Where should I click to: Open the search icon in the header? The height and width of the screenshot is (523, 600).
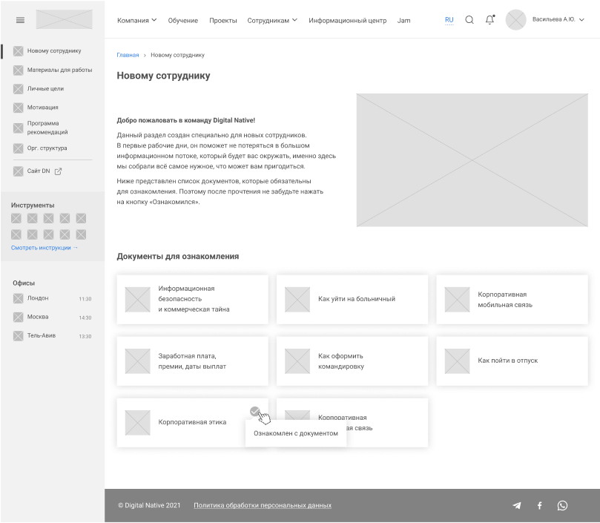[x=469, y=20]
